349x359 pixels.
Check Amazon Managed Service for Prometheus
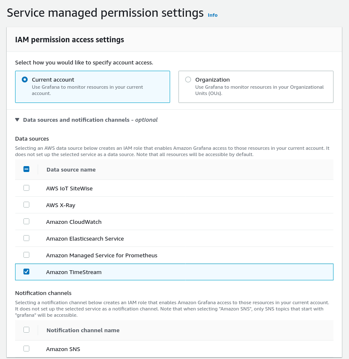point(26,255)
